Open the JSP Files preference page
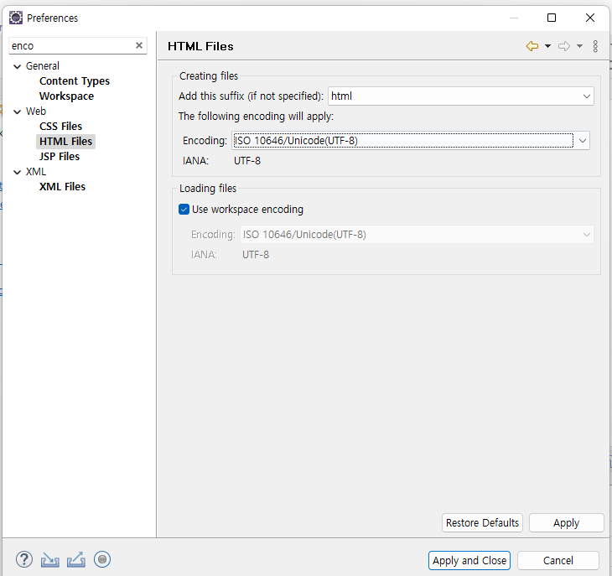612x576 pixels. 60,157
